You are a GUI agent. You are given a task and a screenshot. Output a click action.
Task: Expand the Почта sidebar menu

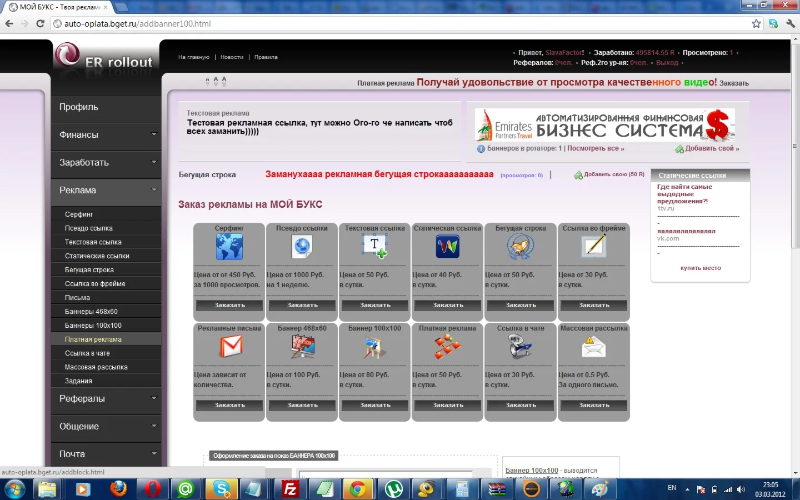point(106,454)
